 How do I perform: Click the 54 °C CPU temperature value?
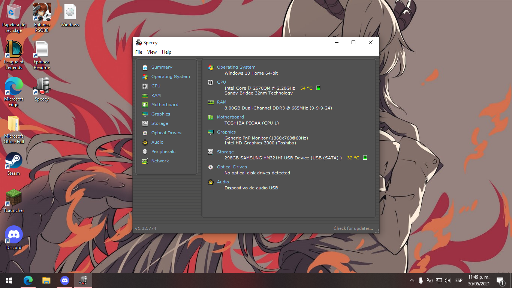pos(306,88)
